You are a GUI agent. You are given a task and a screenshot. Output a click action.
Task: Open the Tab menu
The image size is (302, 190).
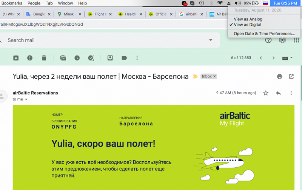[x=49, y=3]
